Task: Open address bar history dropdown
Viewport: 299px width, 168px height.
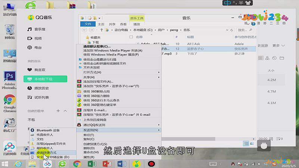Action: point(227,30)
